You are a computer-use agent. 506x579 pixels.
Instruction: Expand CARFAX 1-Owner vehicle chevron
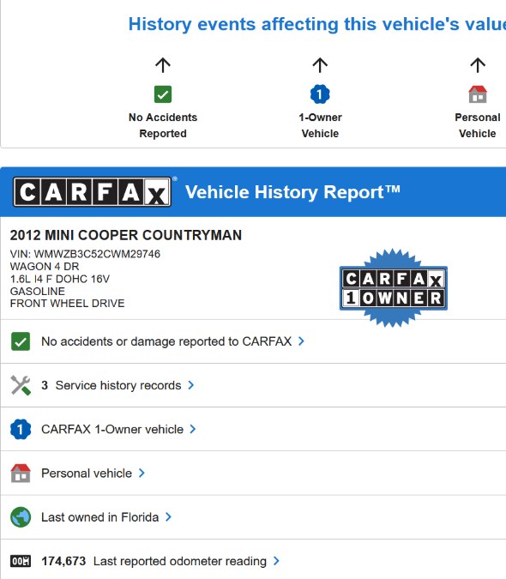(193, 429)
